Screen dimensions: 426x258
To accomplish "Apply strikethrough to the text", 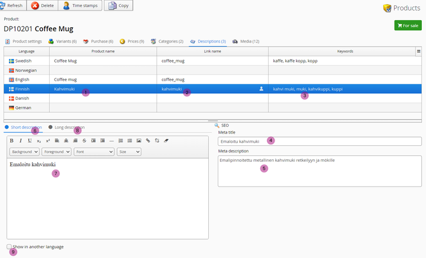I will 85,141.
